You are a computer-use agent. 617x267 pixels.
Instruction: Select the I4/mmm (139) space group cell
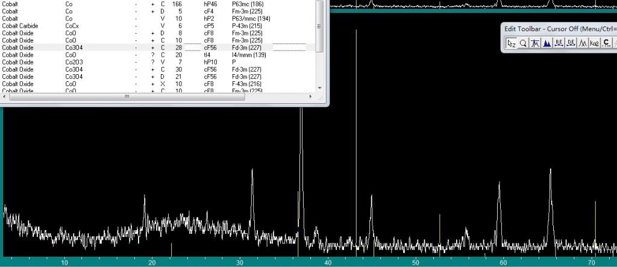coord(249,55)
